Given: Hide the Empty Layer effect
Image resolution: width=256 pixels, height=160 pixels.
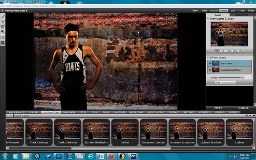Looking at the screenshot, I should 210,63.
